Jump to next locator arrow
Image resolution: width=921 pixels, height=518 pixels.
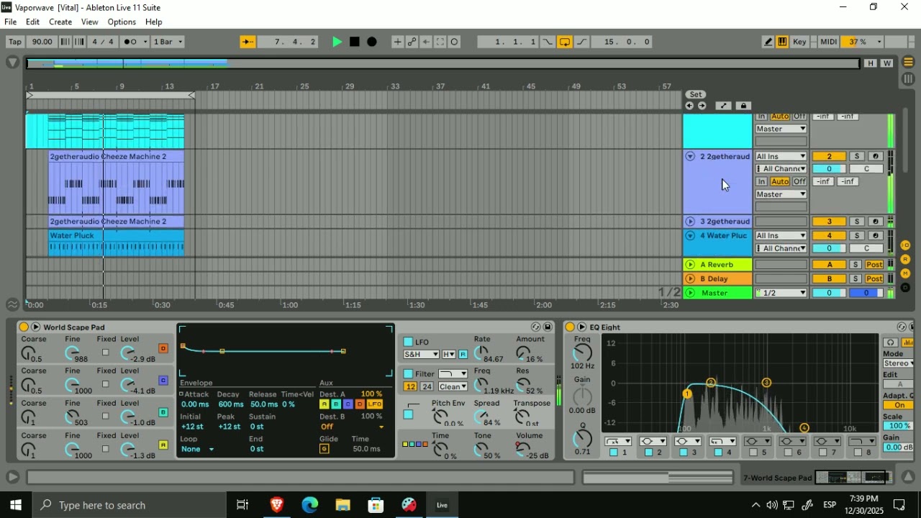[x=702, y=106]
